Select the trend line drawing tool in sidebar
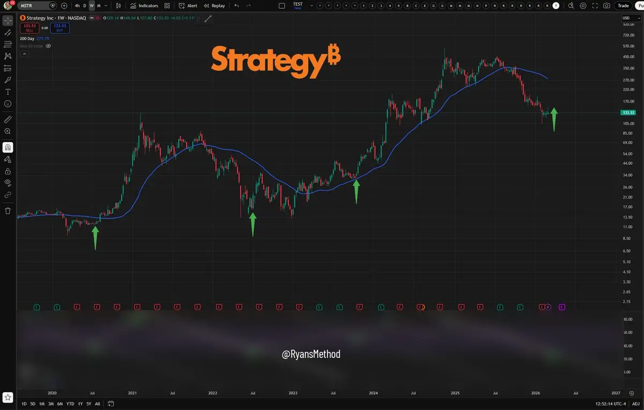Viewport: 644px width, 410px height. 8,33
